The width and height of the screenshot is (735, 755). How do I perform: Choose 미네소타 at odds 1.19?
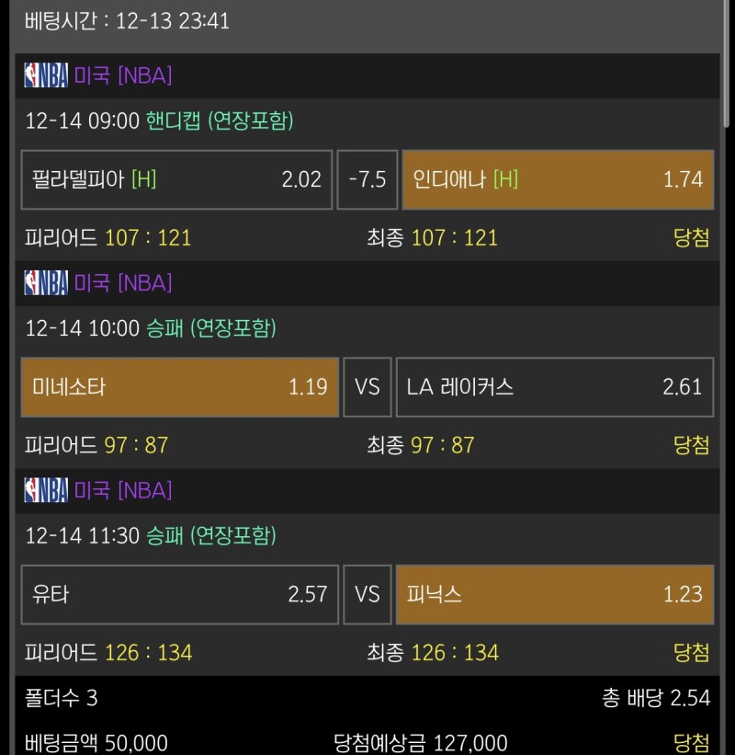point(179,387)
